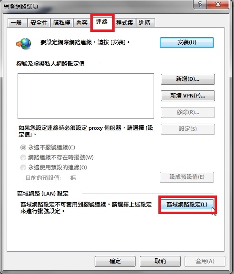This screenshot has width=234, height=274.
Task: Click 取消 to cancel the dialog
Action: [x=160, y=261]
